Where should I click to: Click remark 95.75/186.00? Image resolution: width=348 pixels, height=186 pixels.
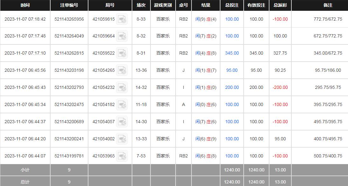pos(328,70)
